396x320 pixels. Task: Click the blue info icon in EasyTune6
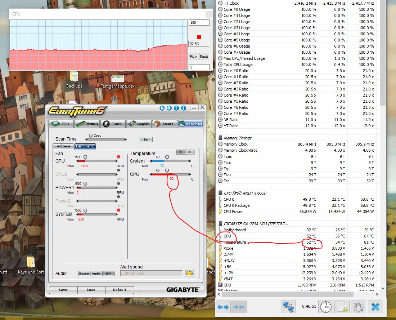[x=184, y=108]
